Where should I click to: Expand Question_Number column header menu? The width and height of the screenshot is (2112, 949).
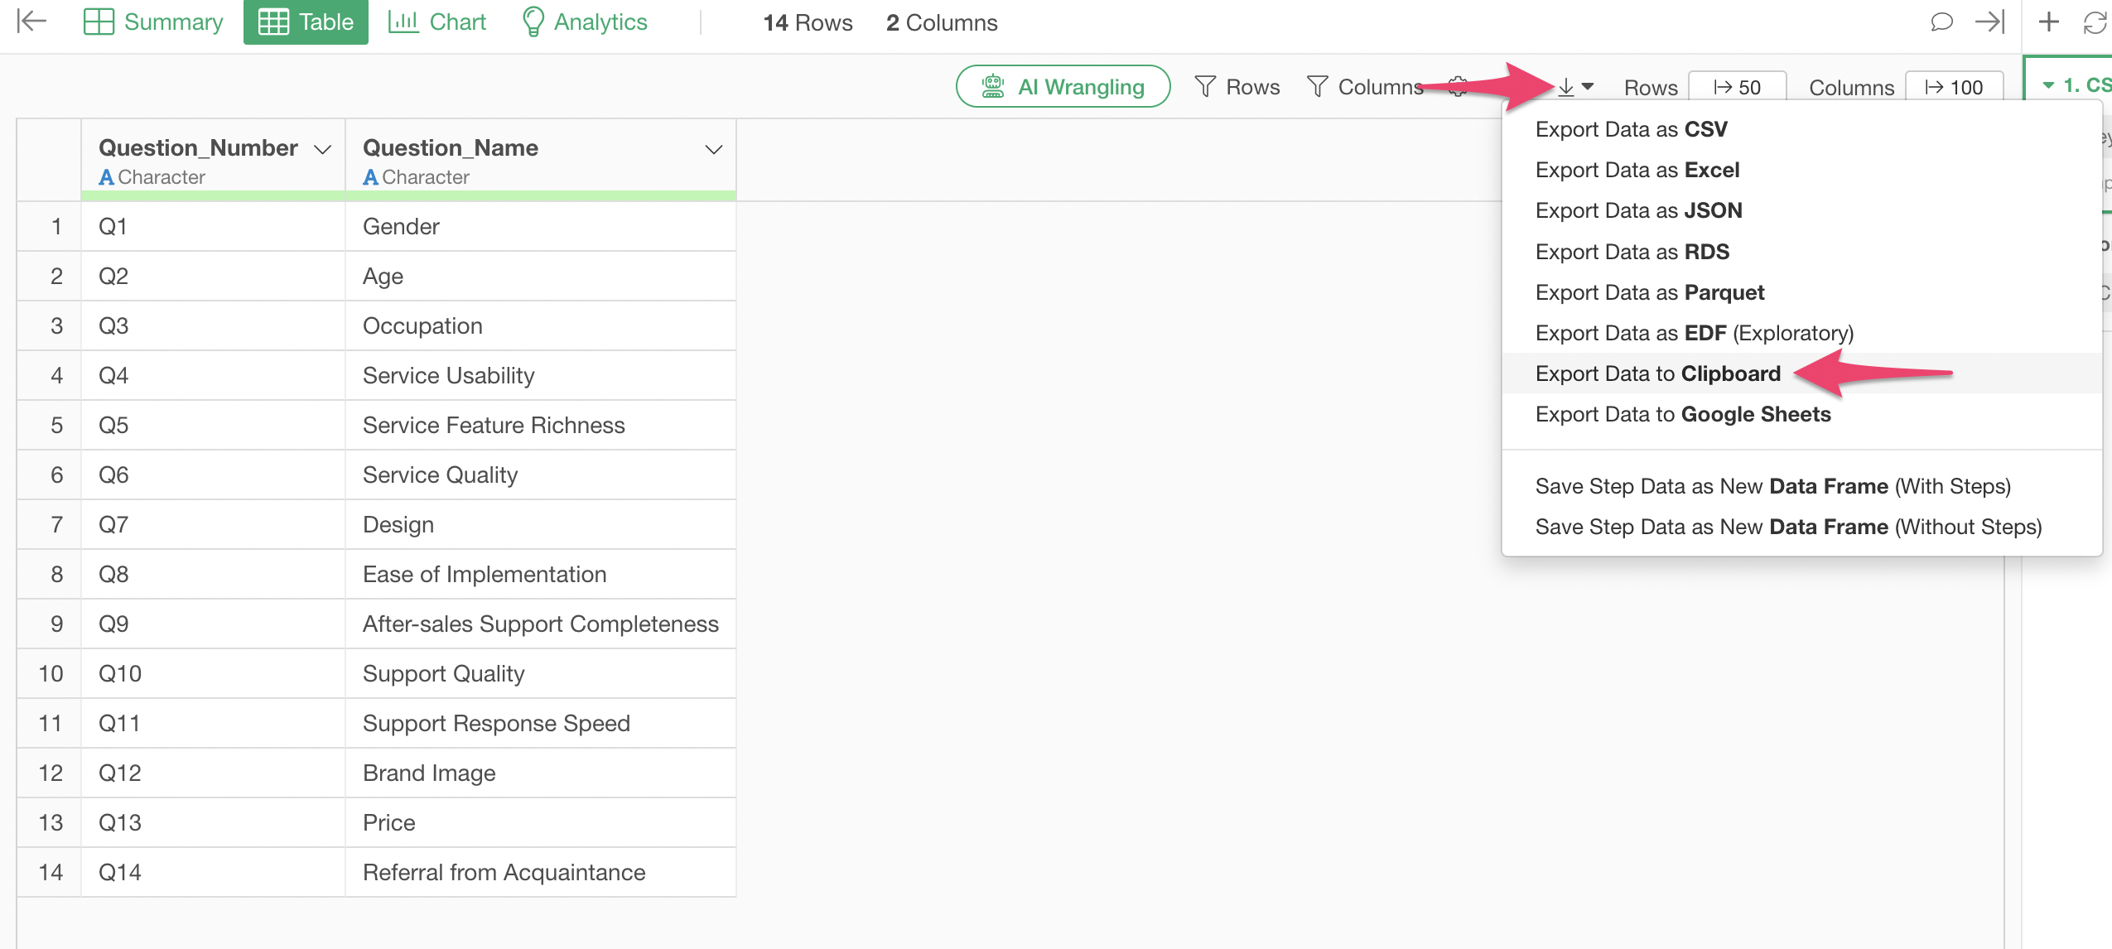point(322,149)
